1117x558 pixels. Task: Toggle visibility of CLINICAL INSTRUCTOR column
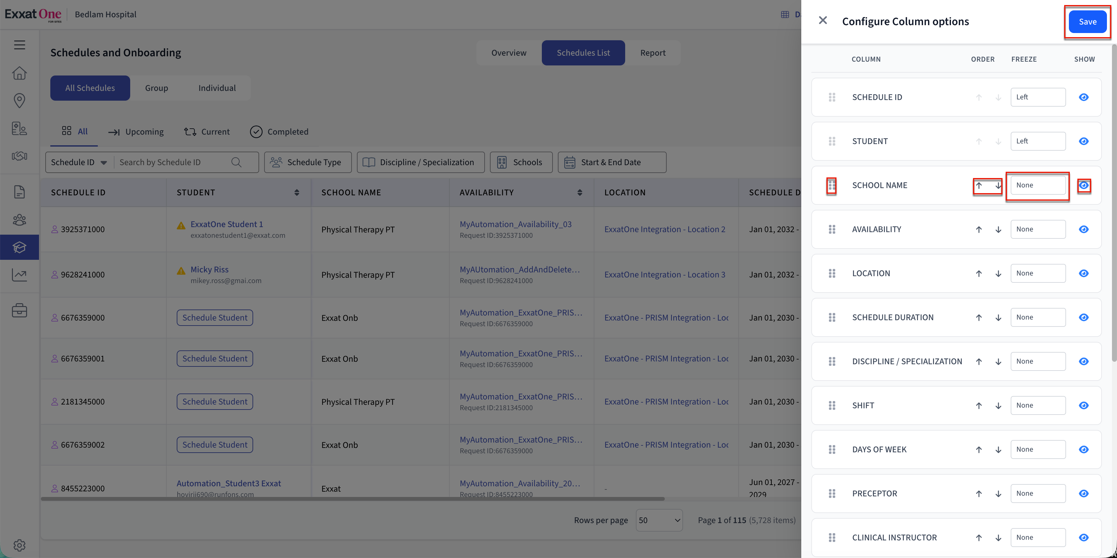1083,537
